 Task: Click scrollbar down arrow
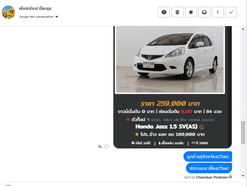243,176
